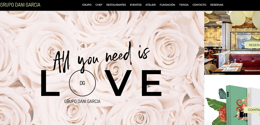Click the DG circle emblem in banner
The image size is (260, 125).
coord(82,83)
